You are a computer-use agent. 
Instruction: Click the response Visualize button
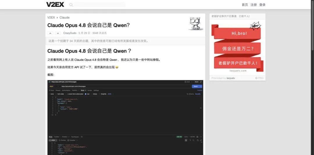tap(71, 140)
